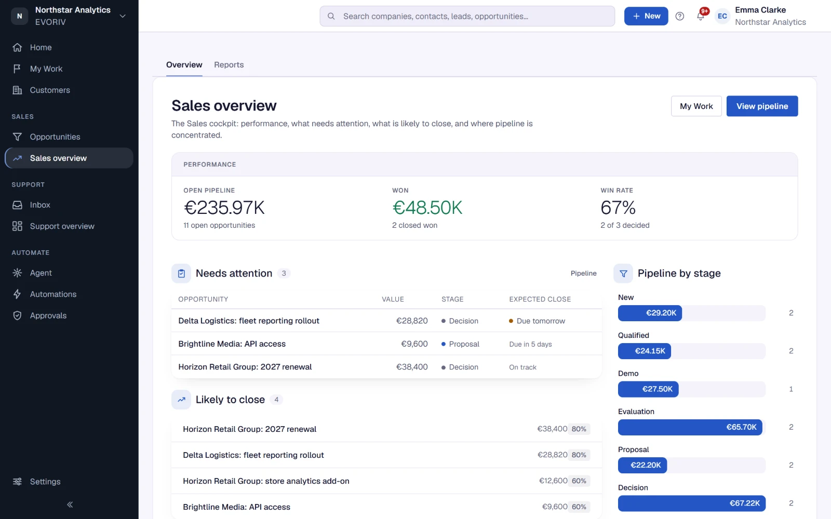Open Brightline Media row in Likely to close
This screenshot has width=831, height=519.
pos(386,507)
